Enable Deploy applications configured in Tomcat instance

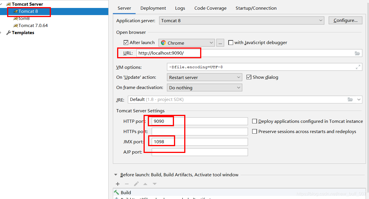(x=254, y=121)
